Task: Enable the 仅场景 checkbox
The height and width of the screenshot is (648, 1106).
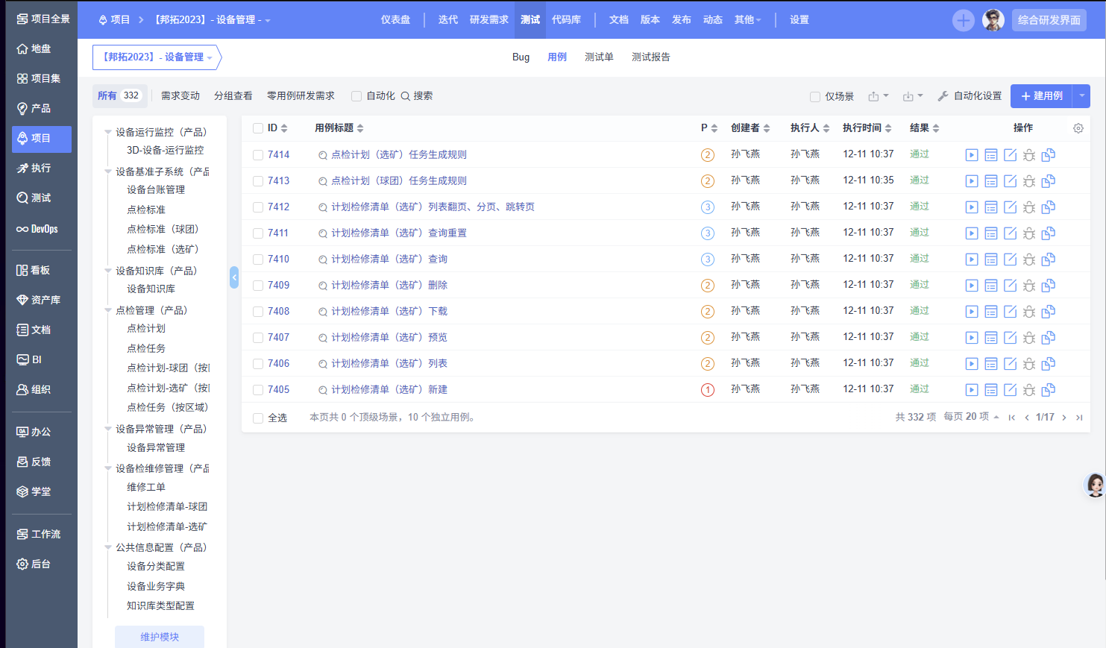Action: click(815, 97)
